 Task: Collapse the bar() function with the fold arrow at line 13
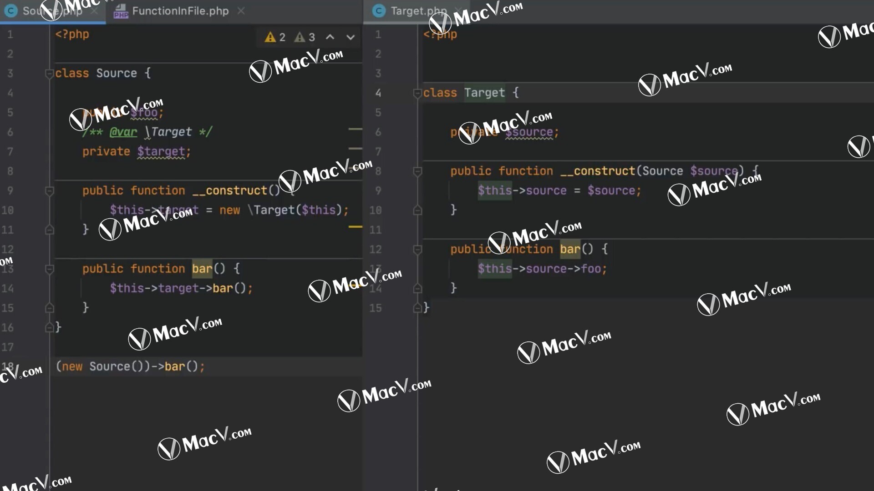click(50, 269)
